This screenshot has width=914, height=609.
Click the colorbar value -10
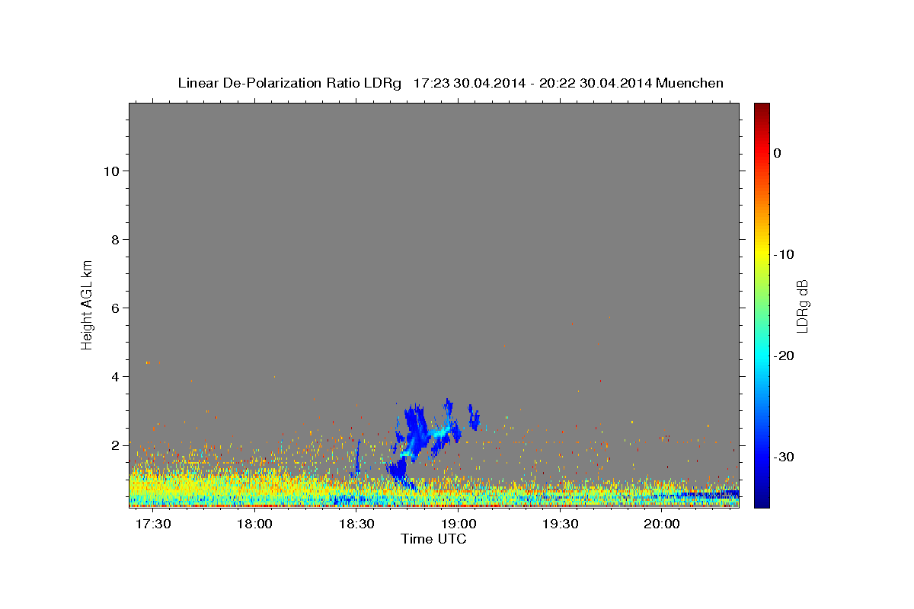[784, 254]
